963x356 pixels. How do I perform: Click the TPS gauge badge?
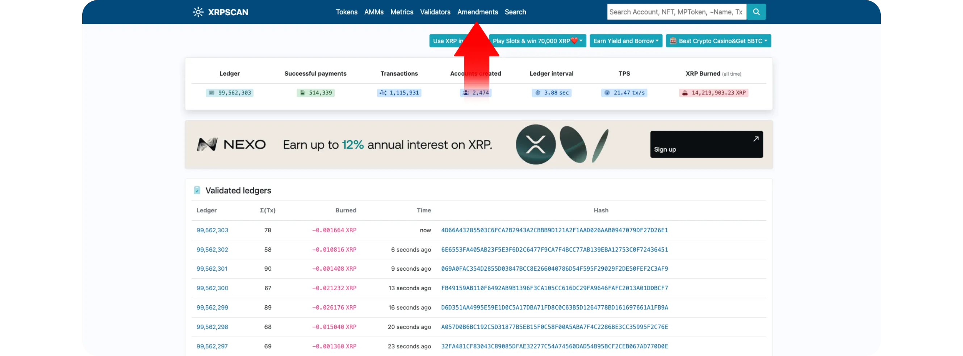click(624, 93)
